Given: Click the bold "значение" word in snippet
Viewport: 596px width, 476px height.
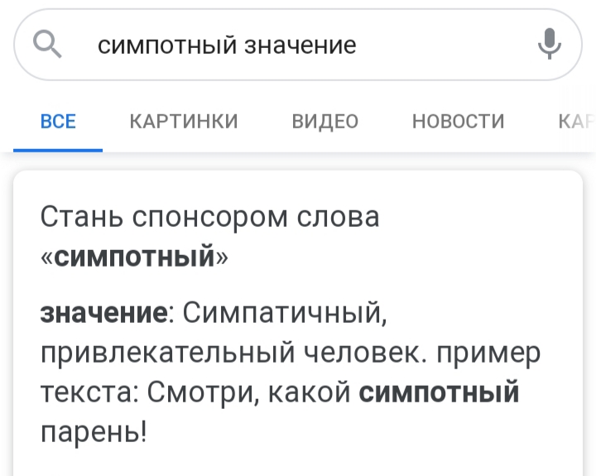Looking at the screenshot, I should (x=103, y=314).
